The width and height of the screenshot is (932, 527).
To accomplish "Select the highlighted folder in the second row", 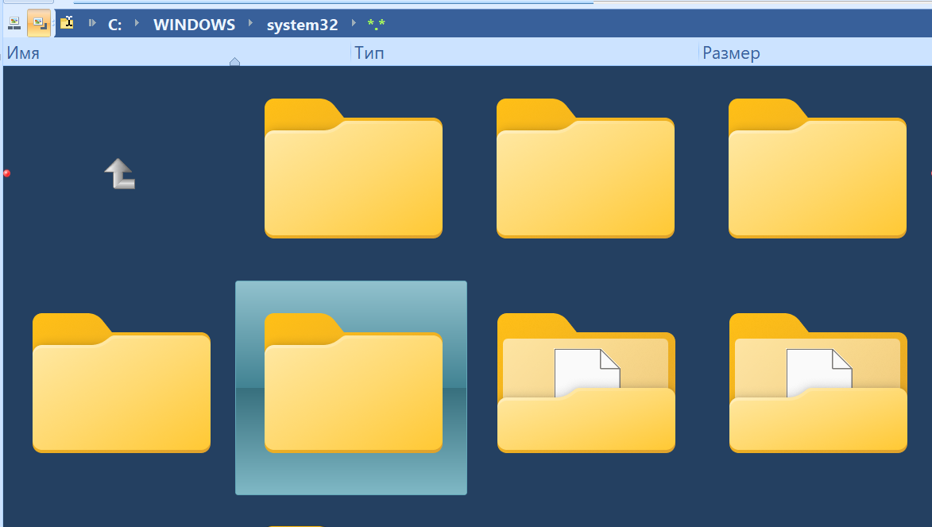I will click(353, 387).
